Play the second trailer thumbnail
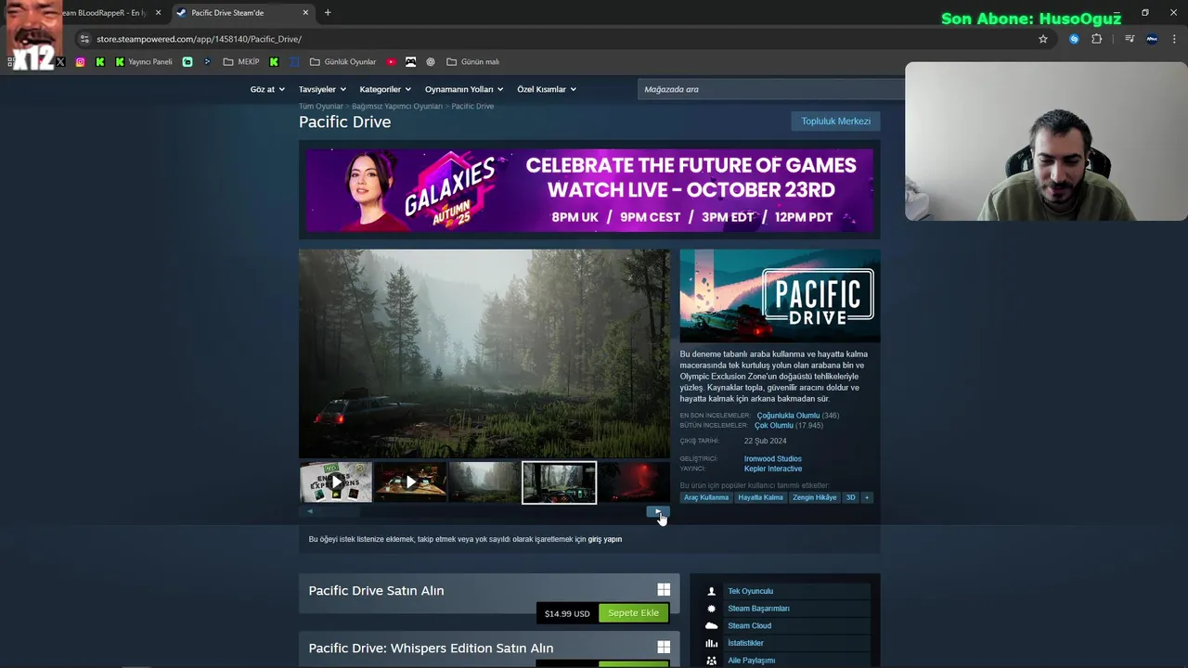The image size is (1188, 668). (410, 482)
